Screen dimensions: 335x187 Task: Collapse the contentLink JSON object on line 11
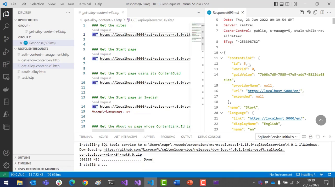click(221, 58)
